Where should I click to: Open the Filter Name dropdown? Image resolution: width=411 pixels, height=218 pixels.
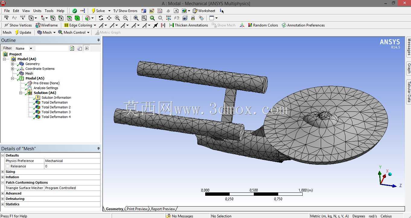tap(31, 48)
